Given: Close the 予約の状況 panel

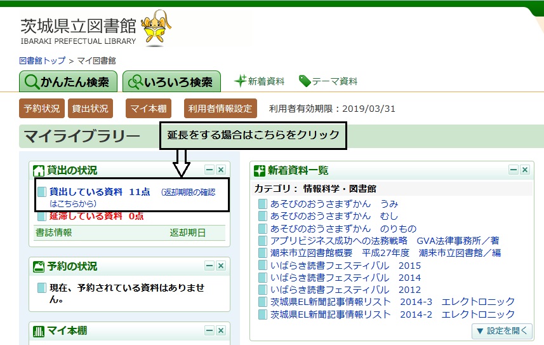Looking at the screenshot, I should point(221,266).
